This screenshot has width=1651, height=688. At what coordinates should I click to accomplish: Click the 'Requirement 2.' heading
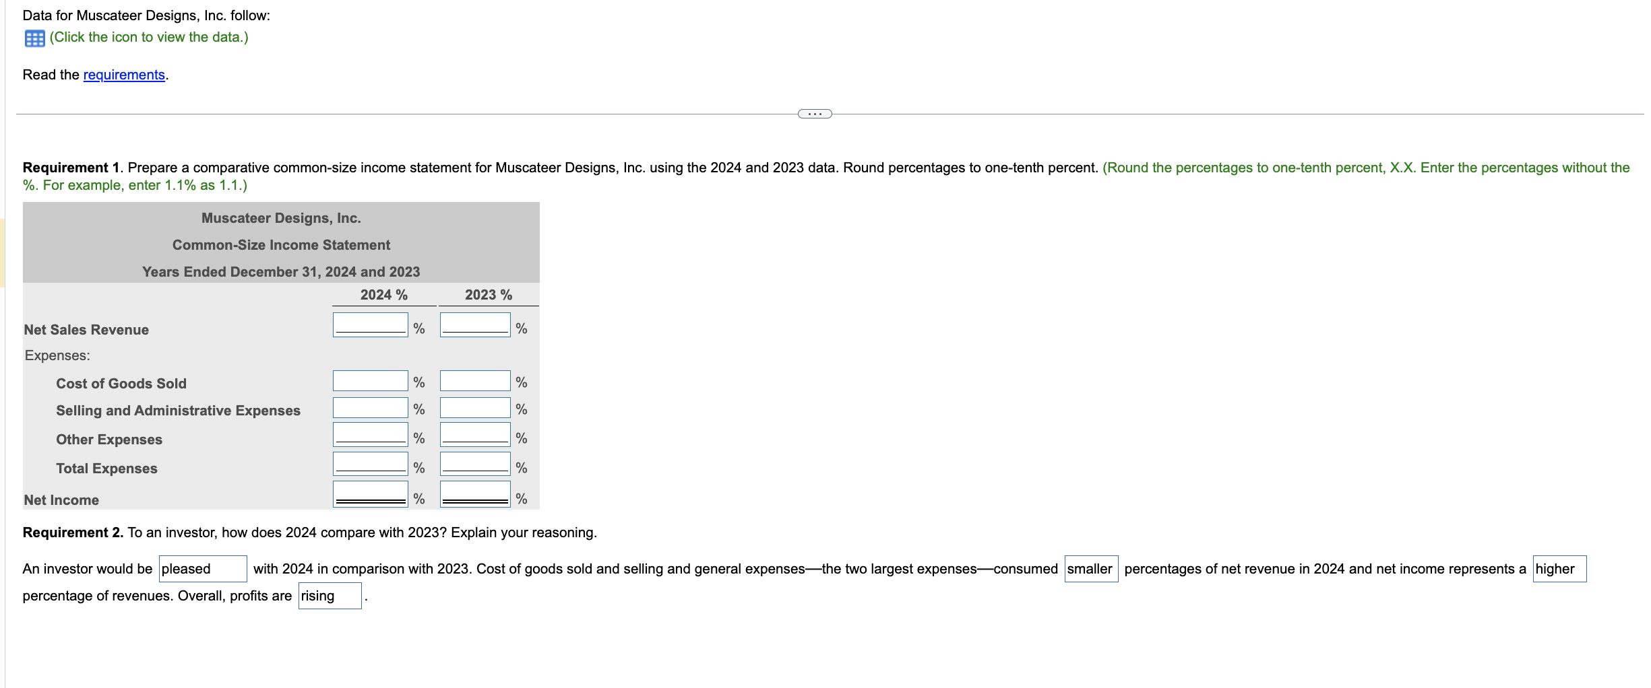73,532
